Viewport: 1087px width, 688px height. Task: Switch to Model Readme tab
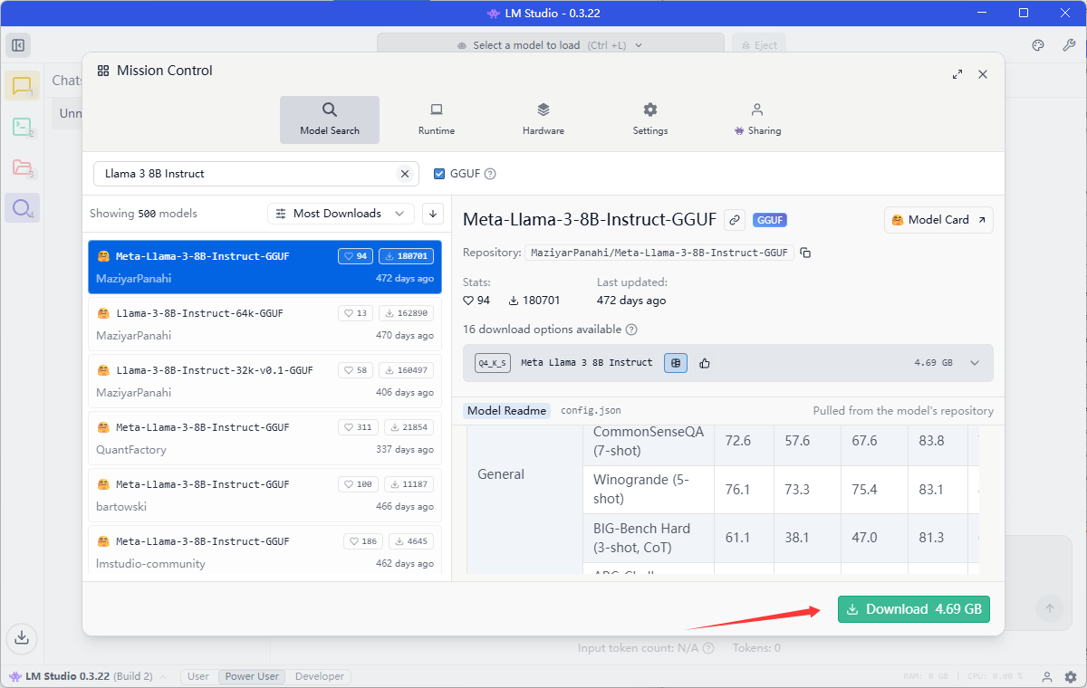click(x=507, y=411)
